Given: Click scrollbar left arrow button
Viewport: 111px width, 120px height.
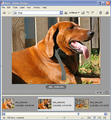Looking at the screenshot, I should tap(4, 114).
